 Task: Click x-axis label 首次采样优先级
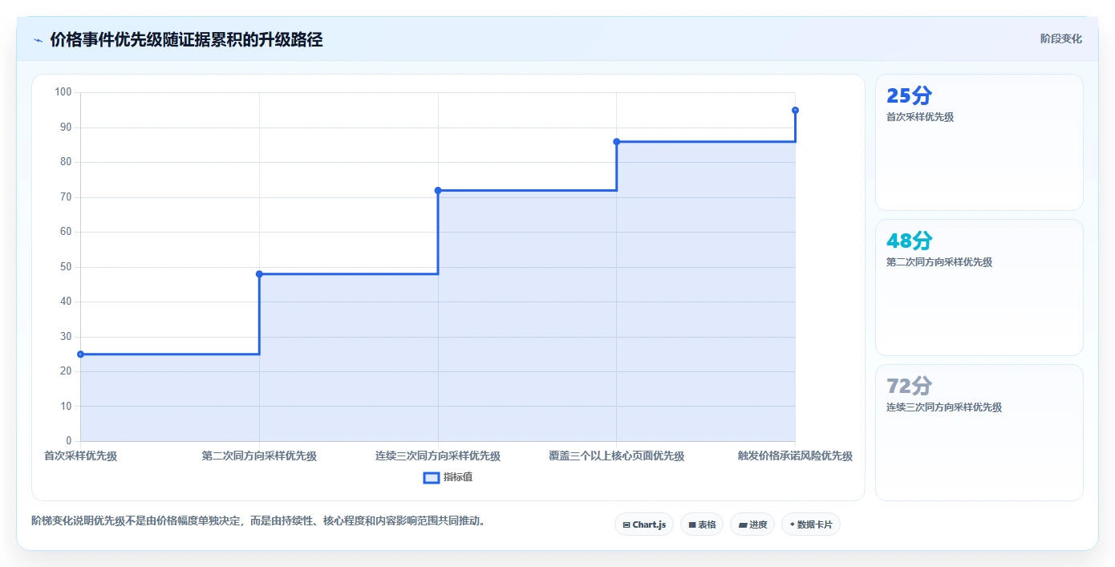(x=80, y=456)
